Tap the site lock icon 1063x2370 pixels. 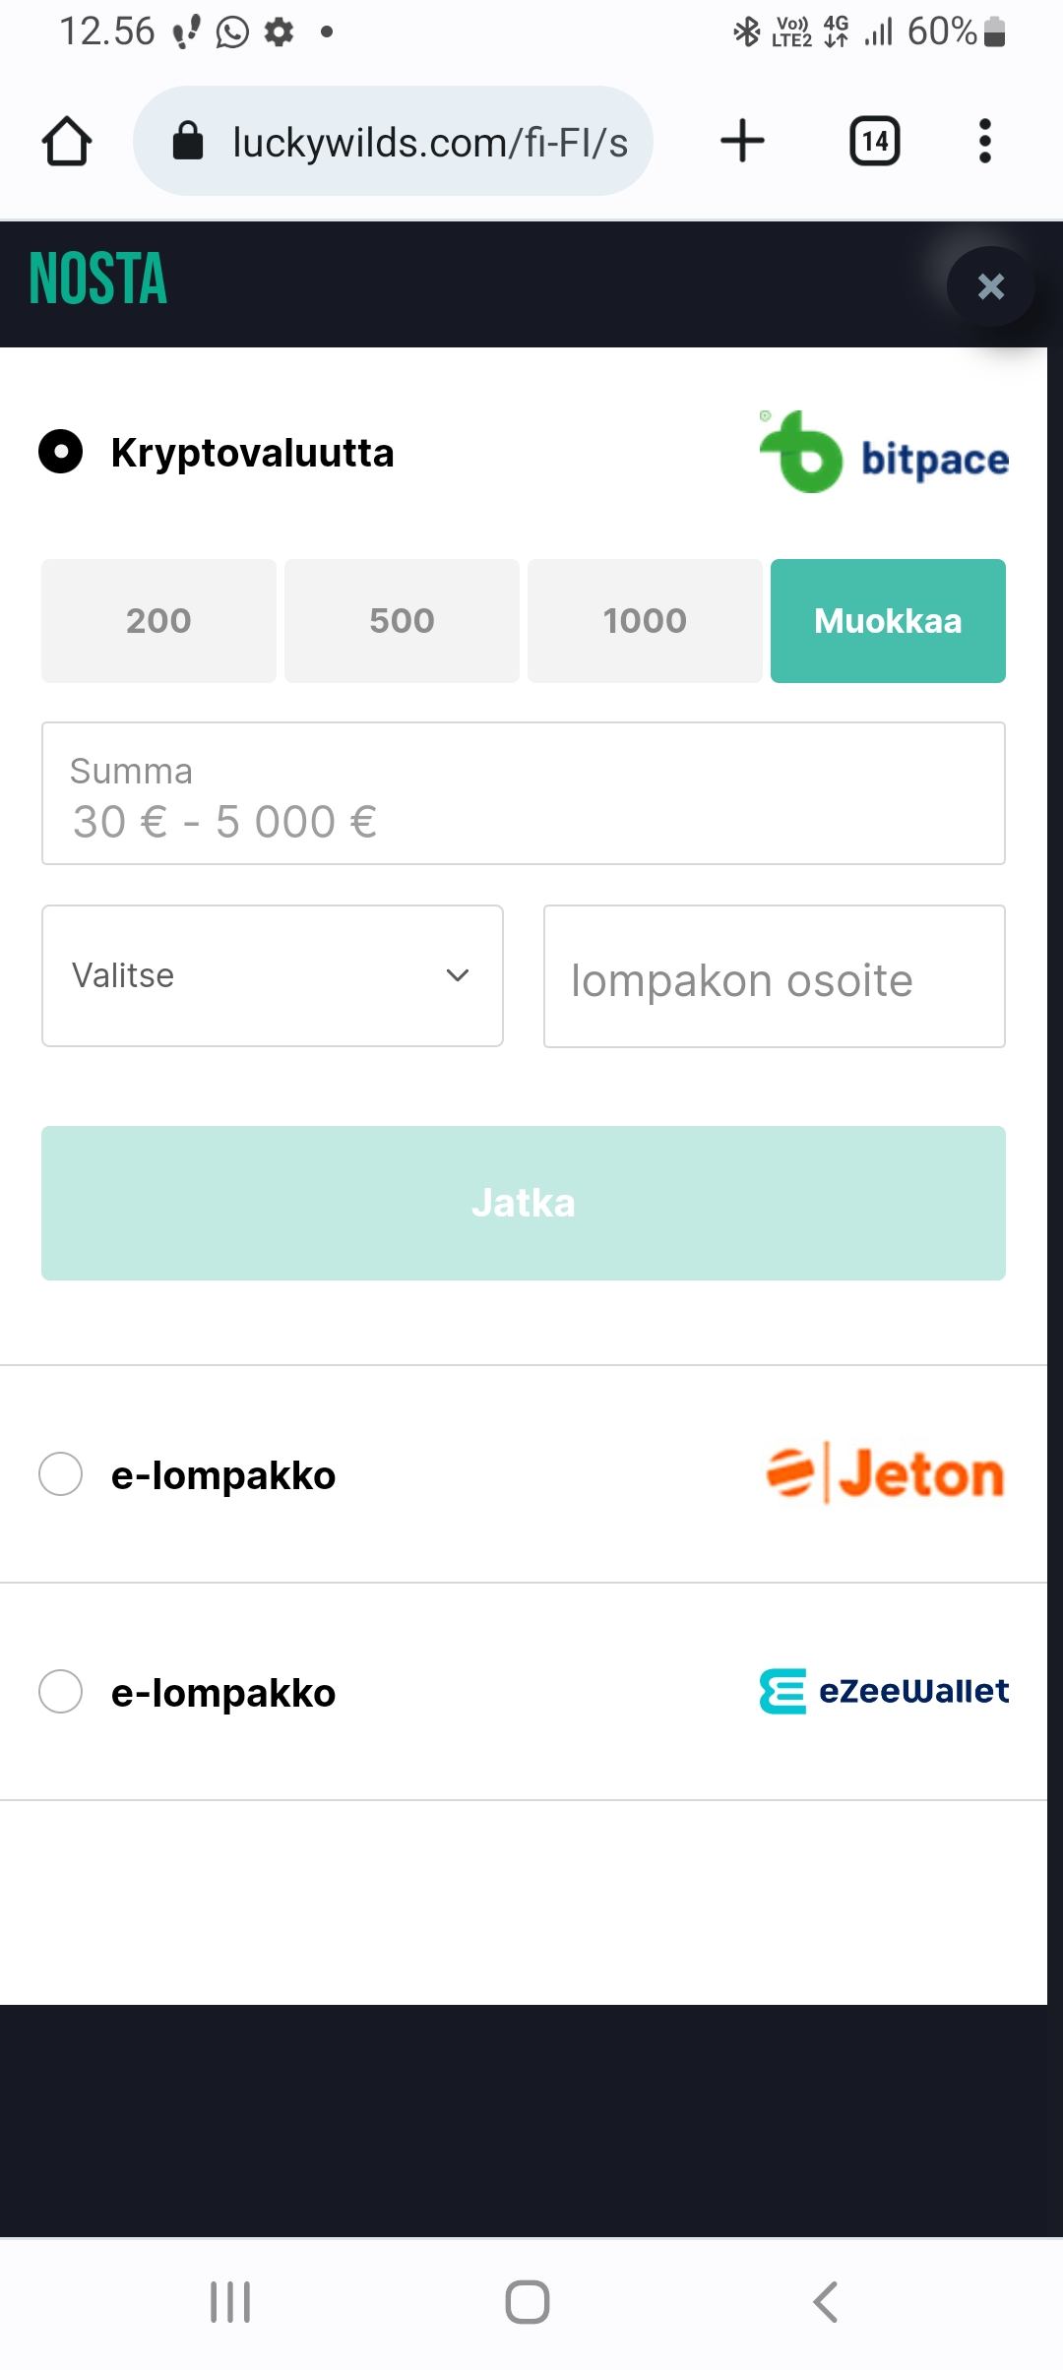click(188, 142)
